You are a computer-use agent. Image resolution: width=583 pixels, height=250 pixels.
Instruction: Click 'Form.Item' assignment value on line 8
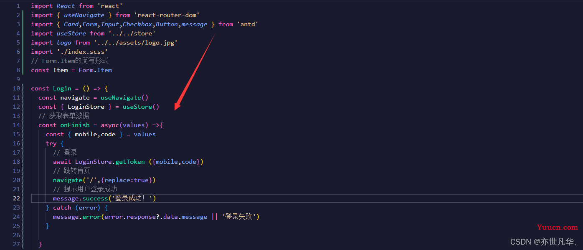click(95, 70)
